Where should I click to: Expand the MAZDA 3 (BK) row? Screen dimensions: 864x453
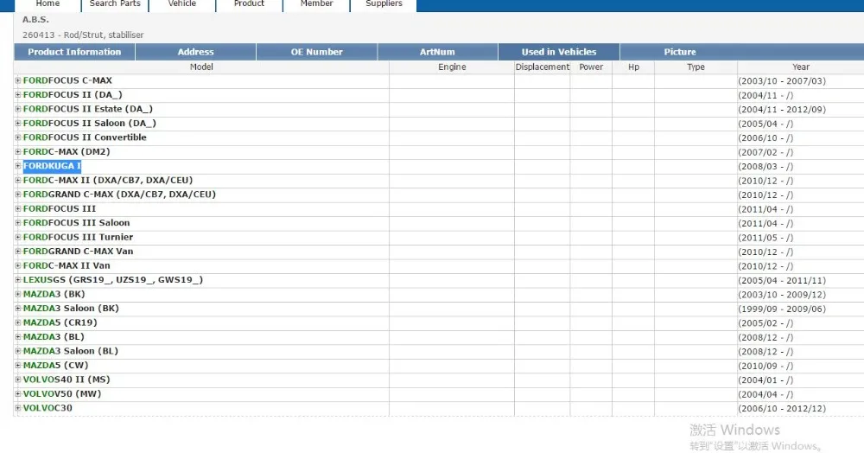18,294
